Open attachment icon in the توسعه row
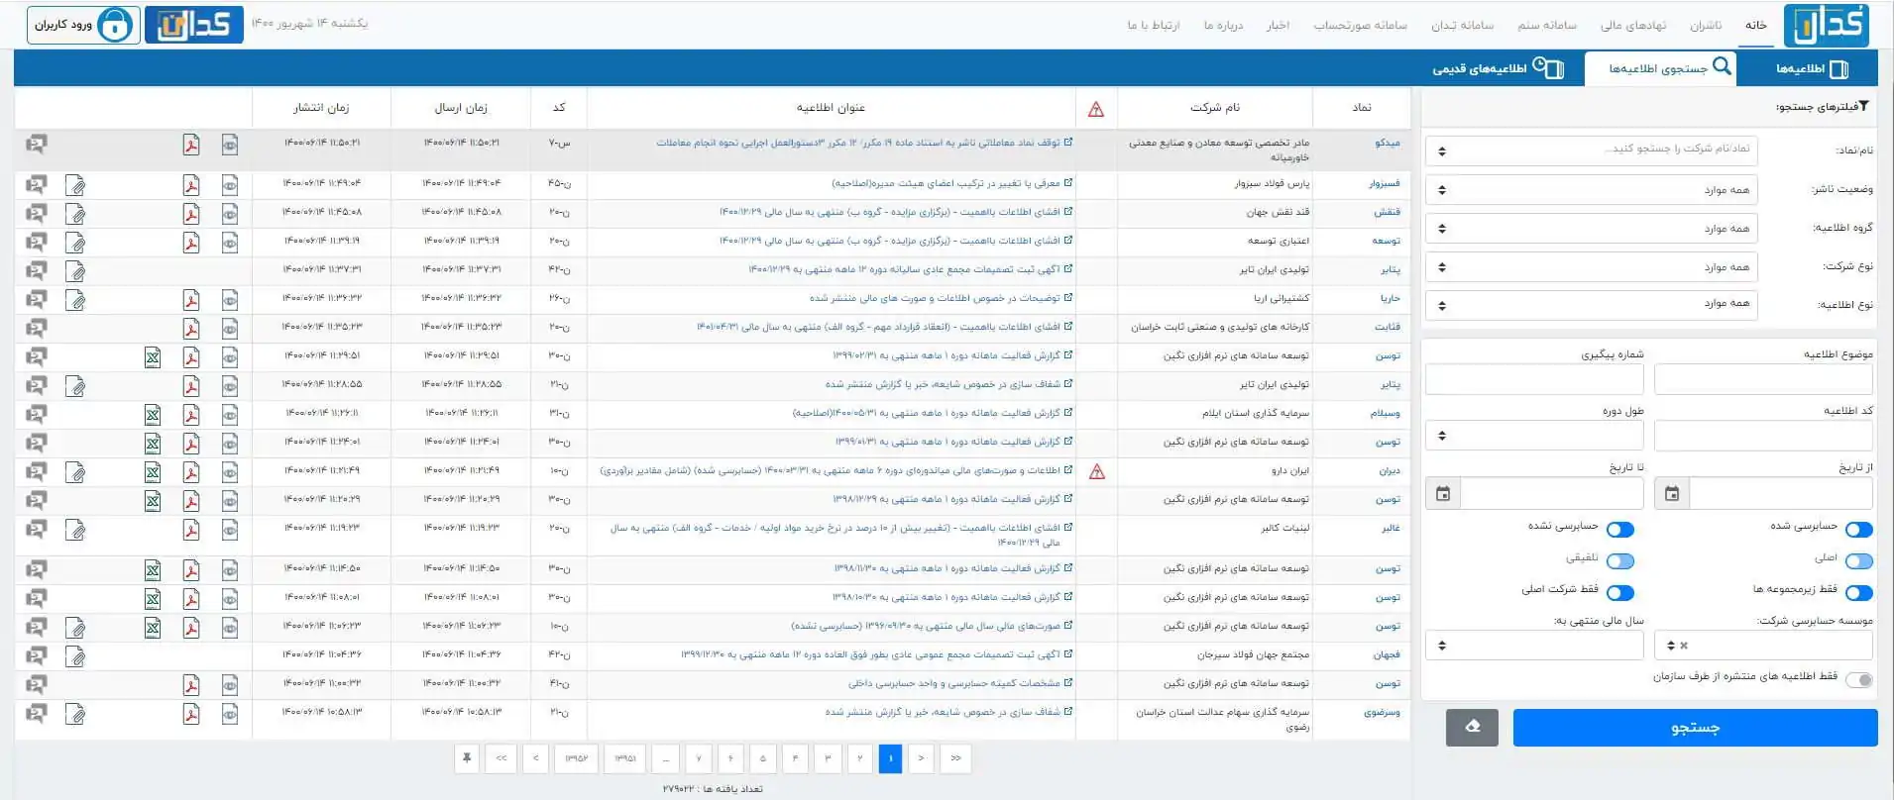This screenshot has width=1894, height=800. tap(75, 243)
